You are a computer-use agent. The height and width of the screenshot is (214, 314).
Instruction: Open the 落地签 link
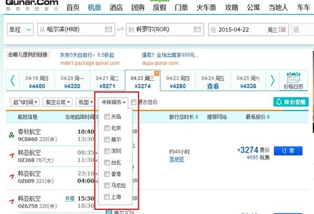[176, 159]
